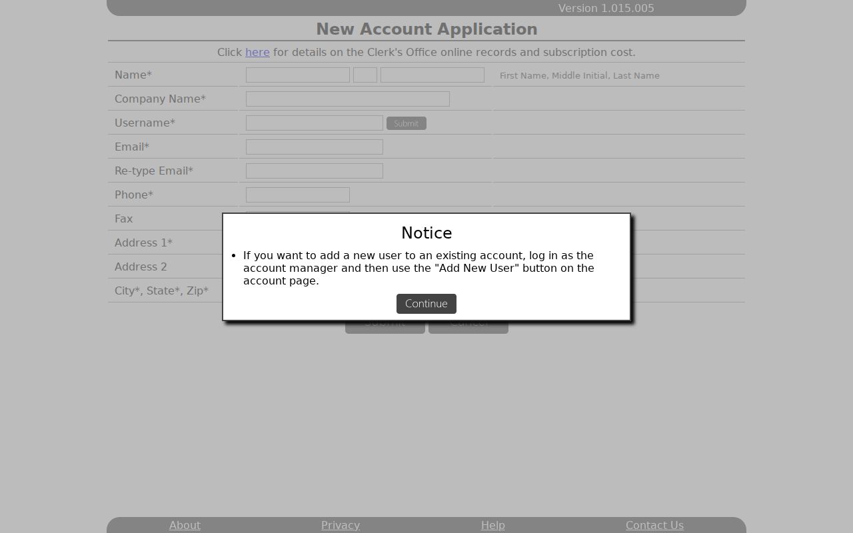Click the 'Address 1*' label
Image resolution: width=853 pixels, height=533 pixels.
[x=143, y=243]
